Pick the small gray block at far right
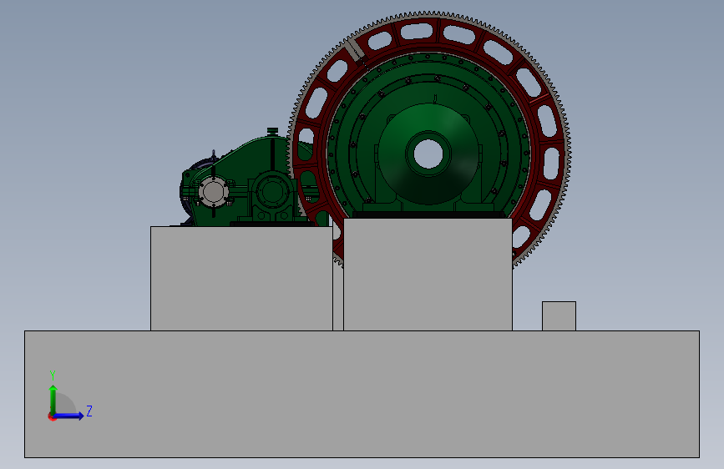The width and height of the screenshot is (724, 469). pos(559,316)
